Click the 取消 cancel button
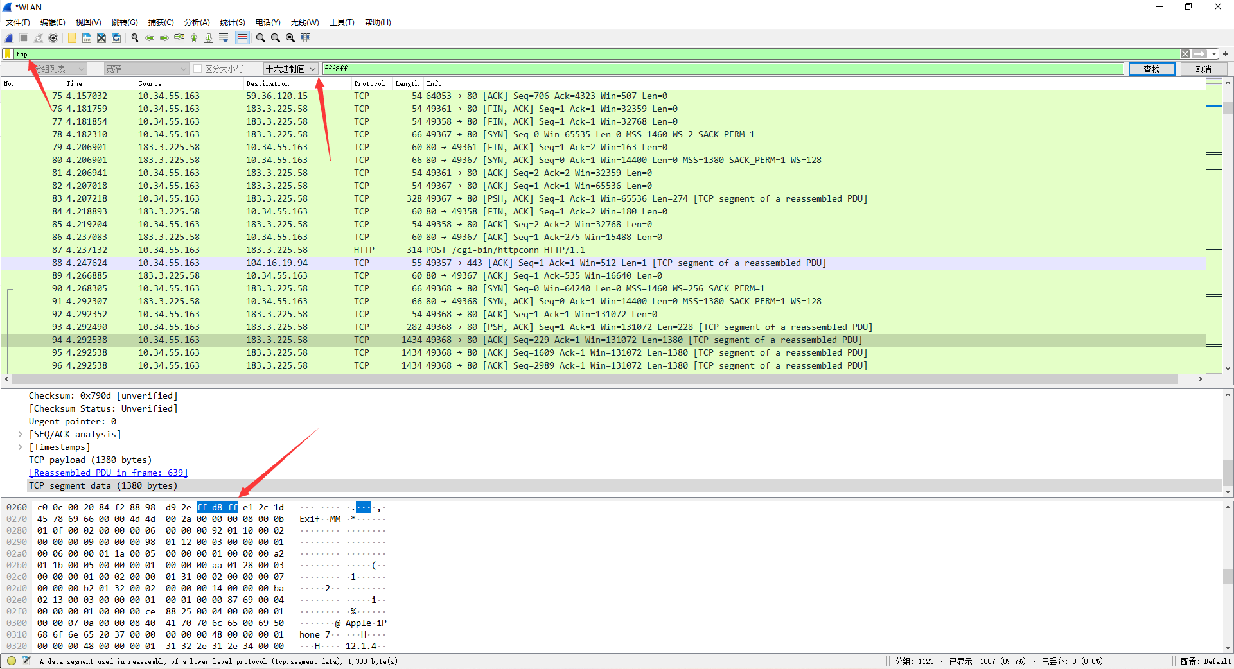The width and height of the screenshot is (1234, 669). (1204, 69)
